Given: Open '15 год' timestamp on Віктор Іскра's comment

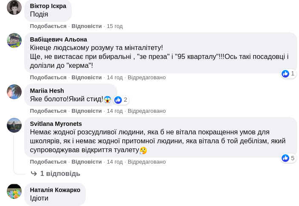Looking at the screenshot, I should click(115, 26).
